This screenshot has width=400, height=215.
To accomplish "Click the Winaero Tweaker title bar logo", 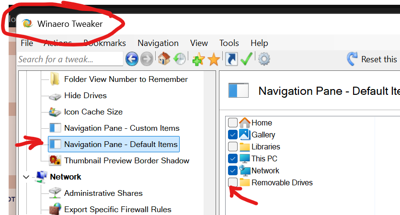I will pyautogui.click(x=27, y=23).
